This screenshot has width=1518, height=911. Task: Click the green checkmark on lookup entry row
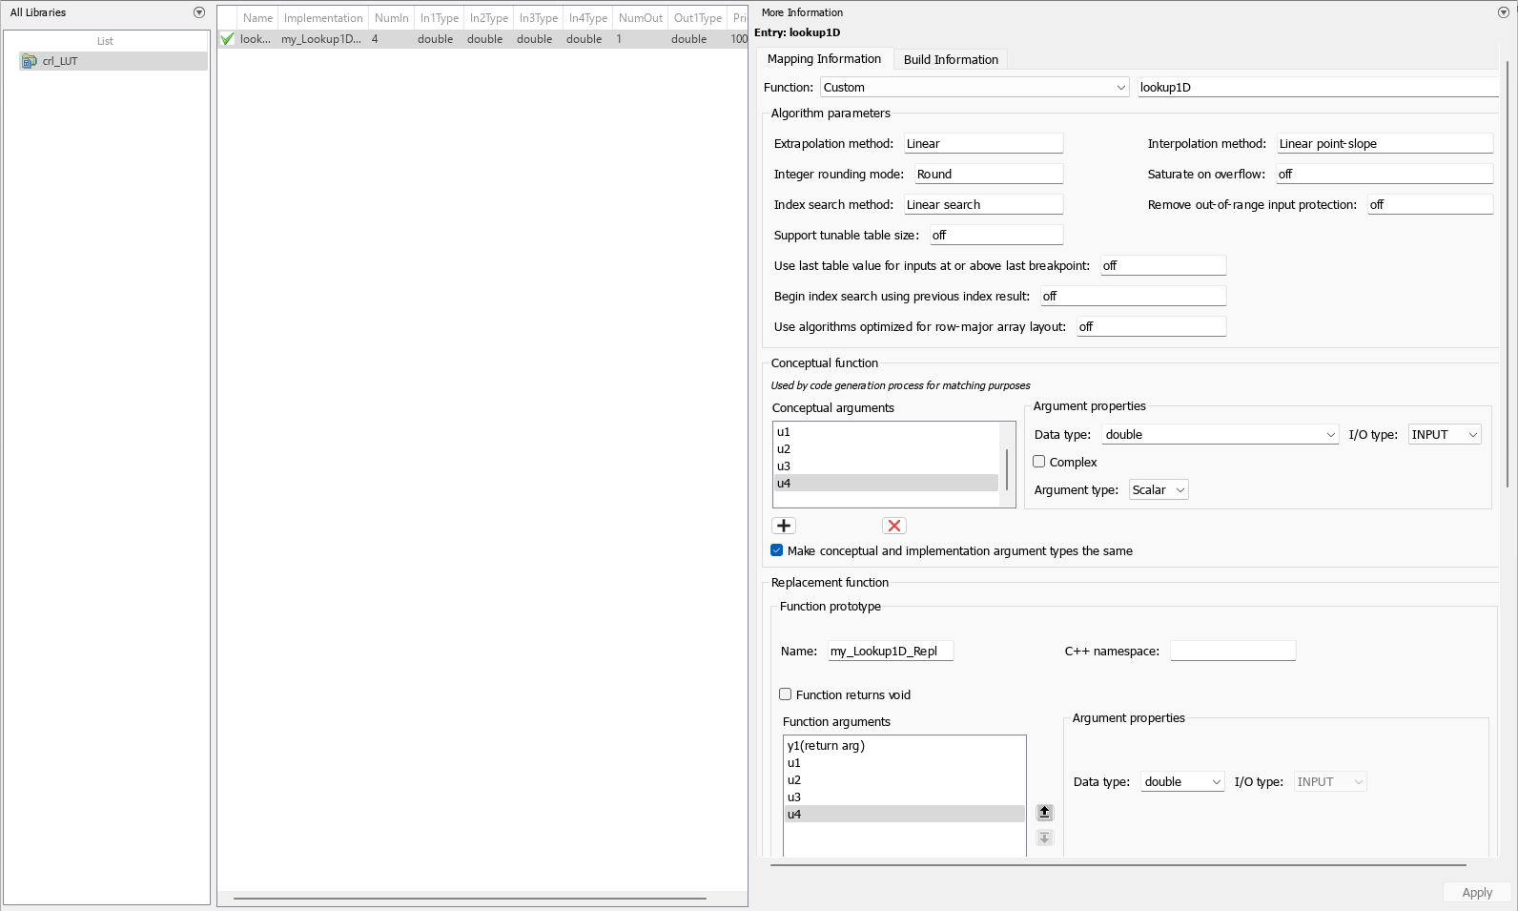pyautogui.click(x=227, y=39)
